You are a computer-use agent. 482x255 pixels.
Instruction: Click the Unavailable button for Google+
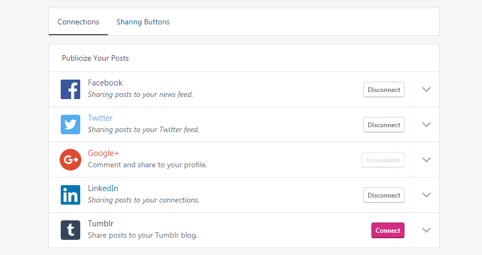coord(383,160)
